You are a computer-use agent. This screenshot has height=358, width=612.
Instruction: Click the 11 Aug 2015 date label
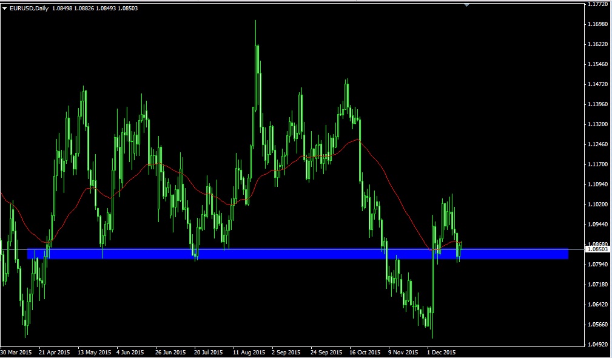(x=248, y=352)
